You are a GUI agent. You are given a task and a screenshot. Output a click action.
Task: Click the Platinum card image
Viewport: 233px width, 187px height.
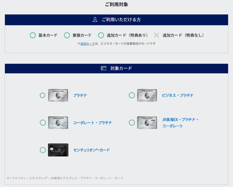pos(58,95)
